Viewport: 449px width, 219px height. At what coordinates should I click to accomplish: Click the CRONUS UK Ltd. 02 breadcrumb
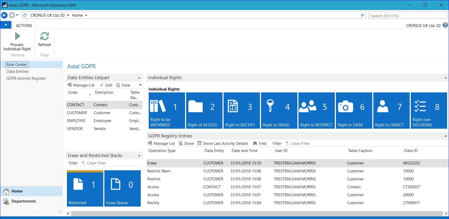48,15
